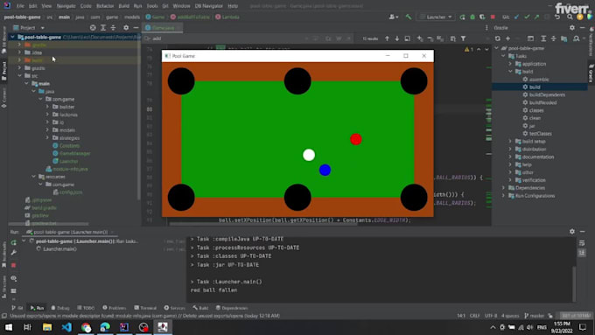Click the green hammer Build Project icon
The image size is (595, 335).
point(409,17)
